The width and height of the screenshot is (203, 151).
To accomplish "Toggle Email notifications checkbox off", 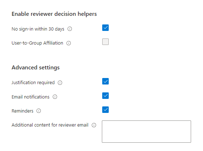I will (x=105, y=96).
